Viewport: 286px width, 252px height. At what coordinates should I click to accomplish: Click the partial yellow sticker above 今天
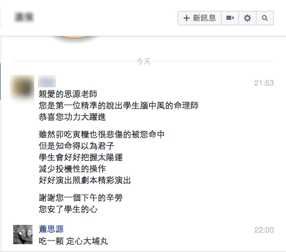(x=75, y=37)
